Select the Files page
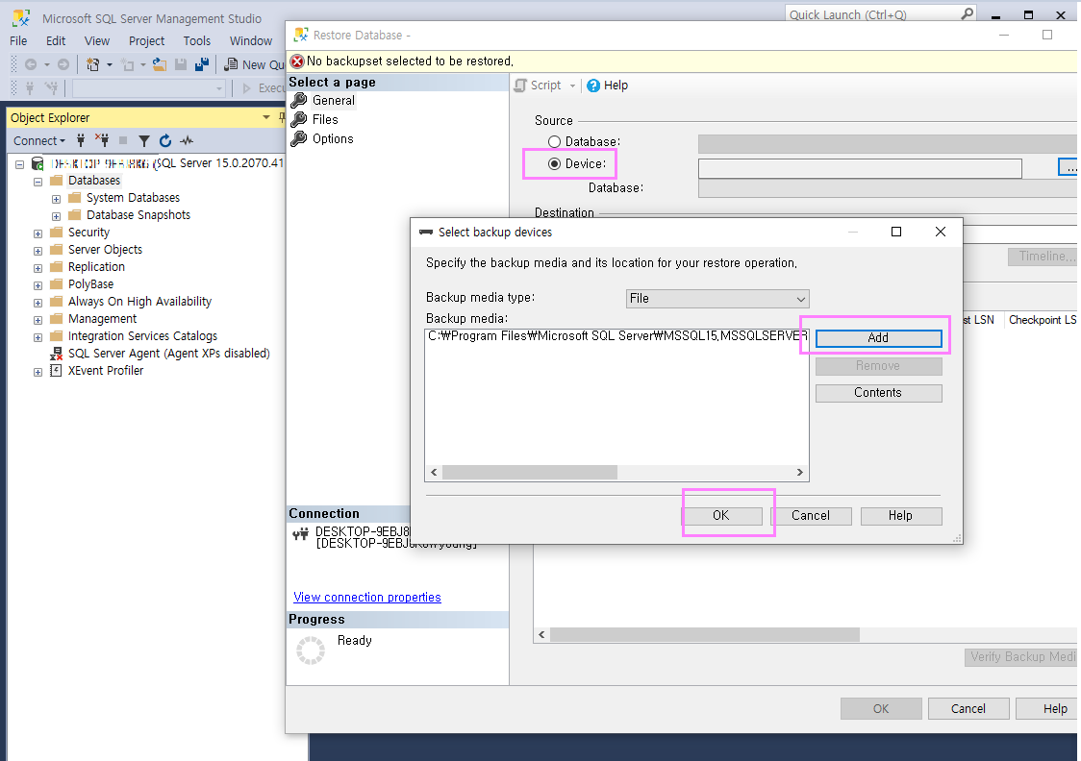This screenshot has height=761, width=1081. (325, 120)
